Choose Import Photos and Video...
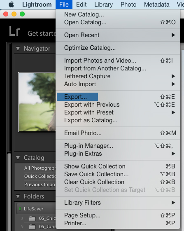 coord(118,61)
